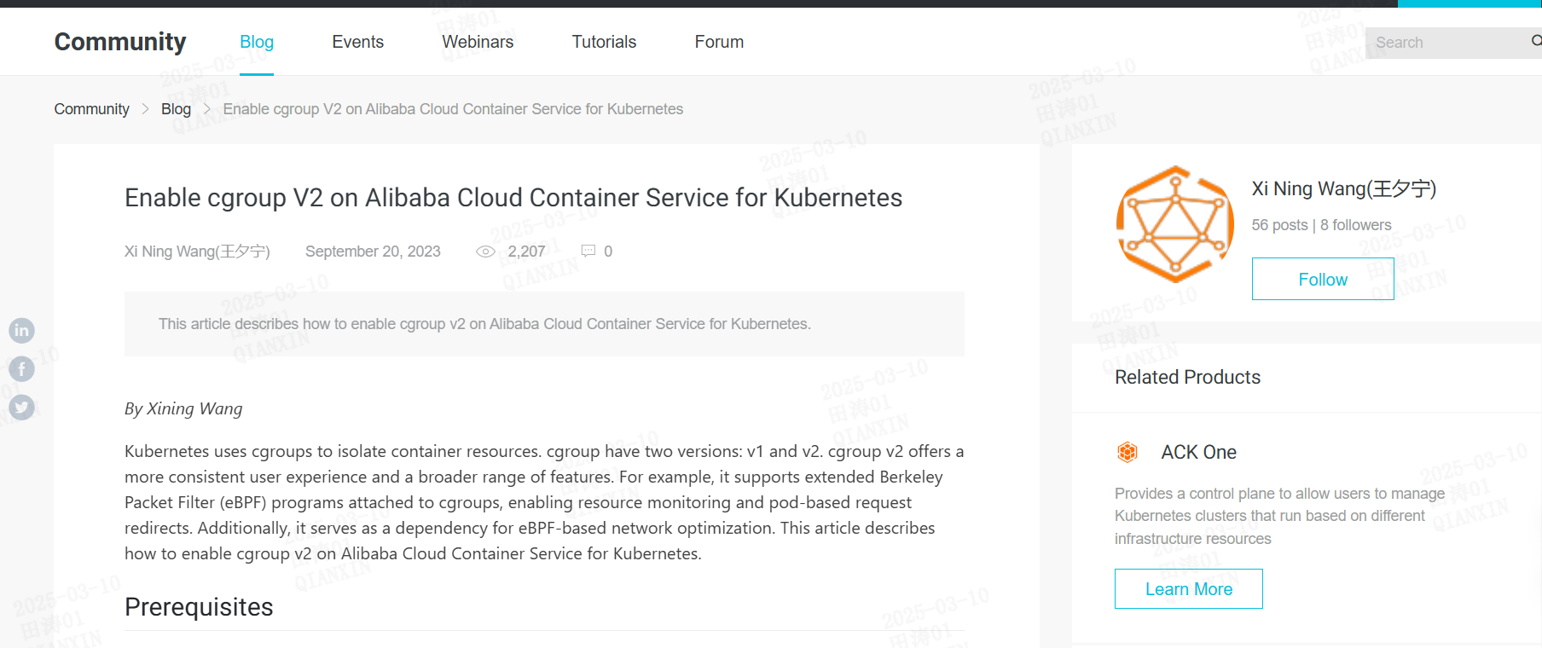
Task: Click the search magnifier icon
Action: tap(1536, 41)
